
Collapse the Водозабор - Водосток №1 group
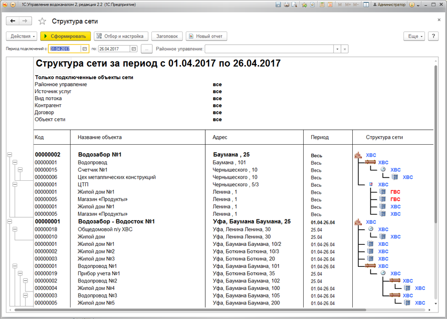[9, 222]
